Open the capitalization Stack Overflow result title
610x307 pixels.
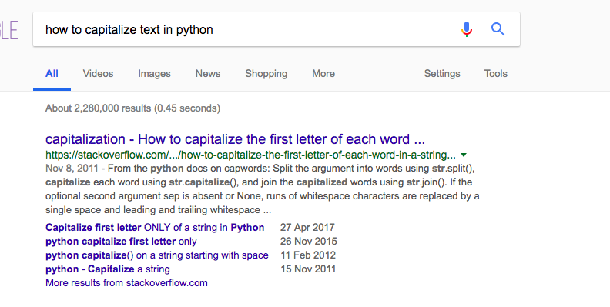point(235,139)
